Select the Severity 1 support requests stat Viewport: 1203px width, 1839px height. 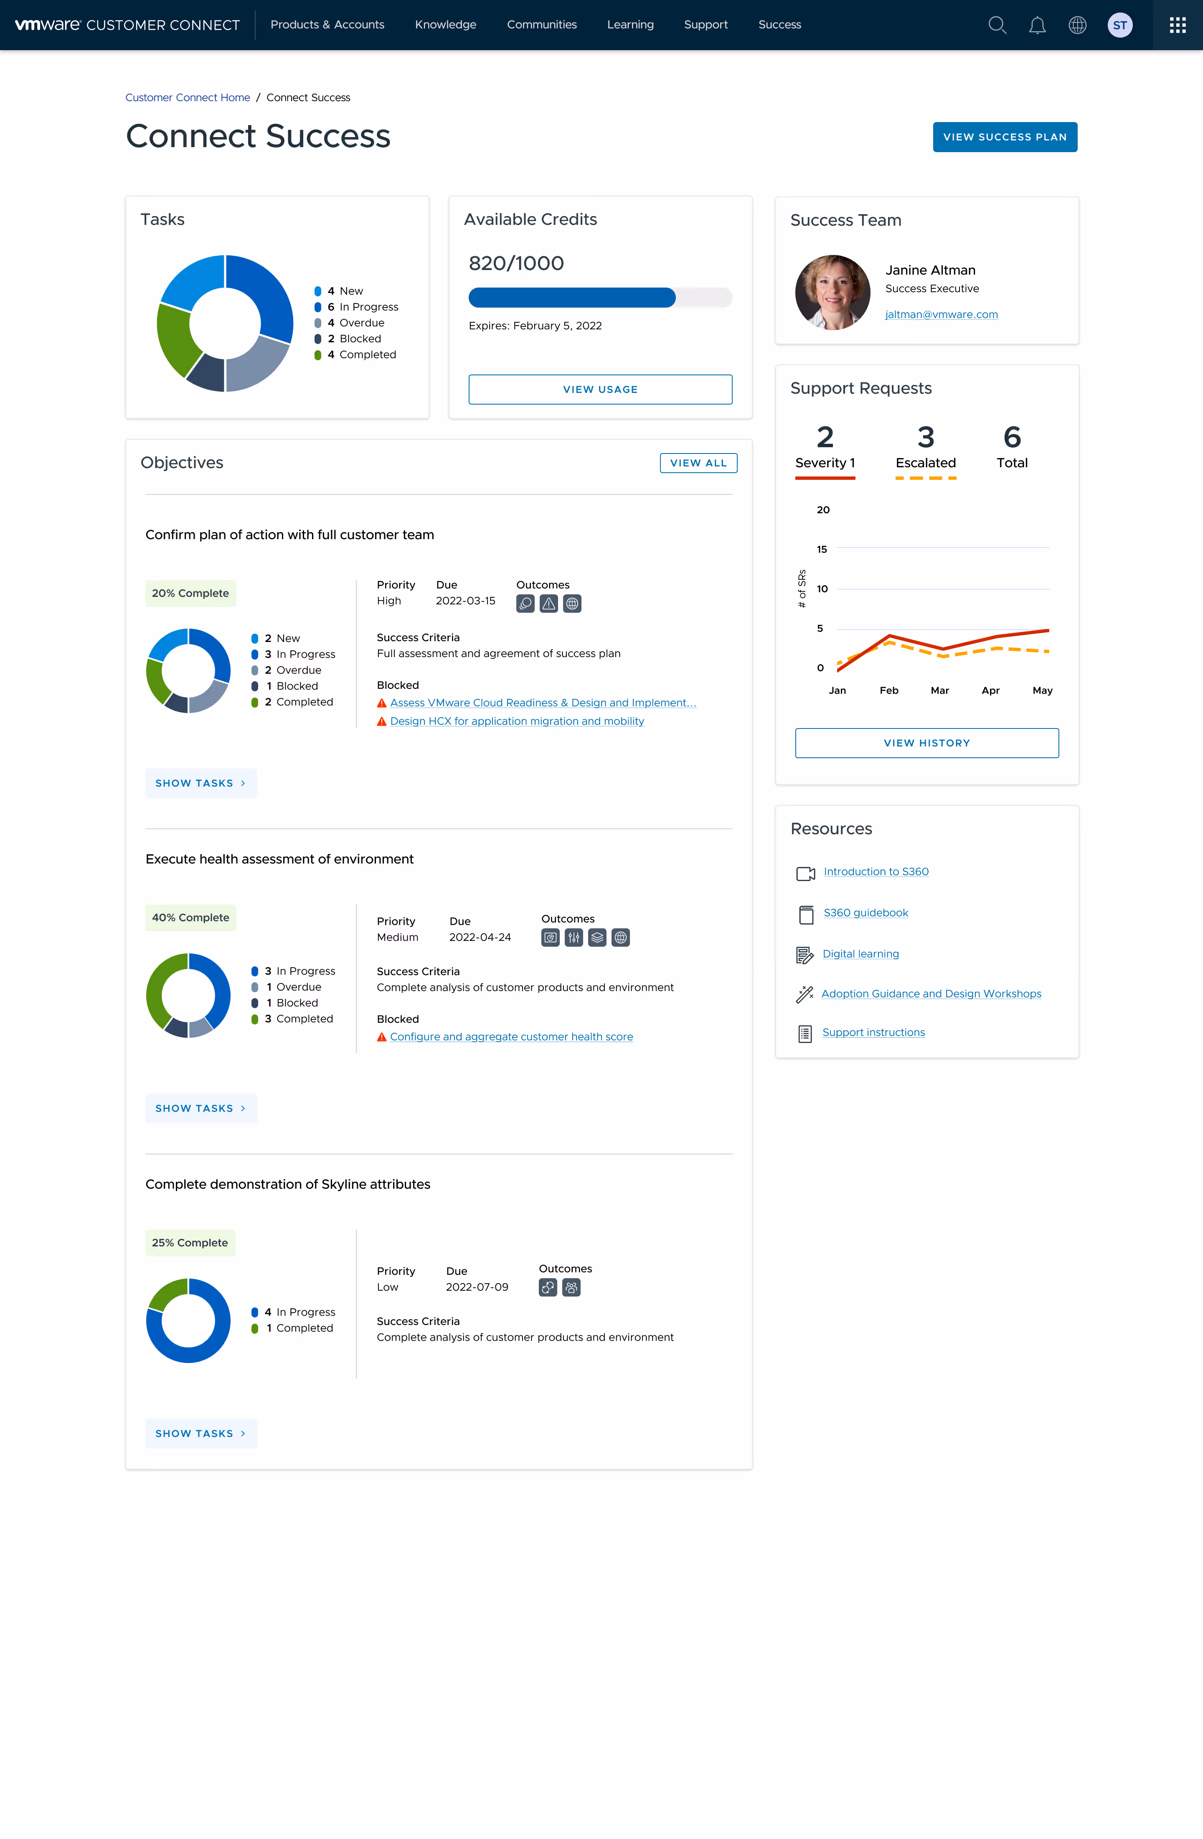click(825, 448)
